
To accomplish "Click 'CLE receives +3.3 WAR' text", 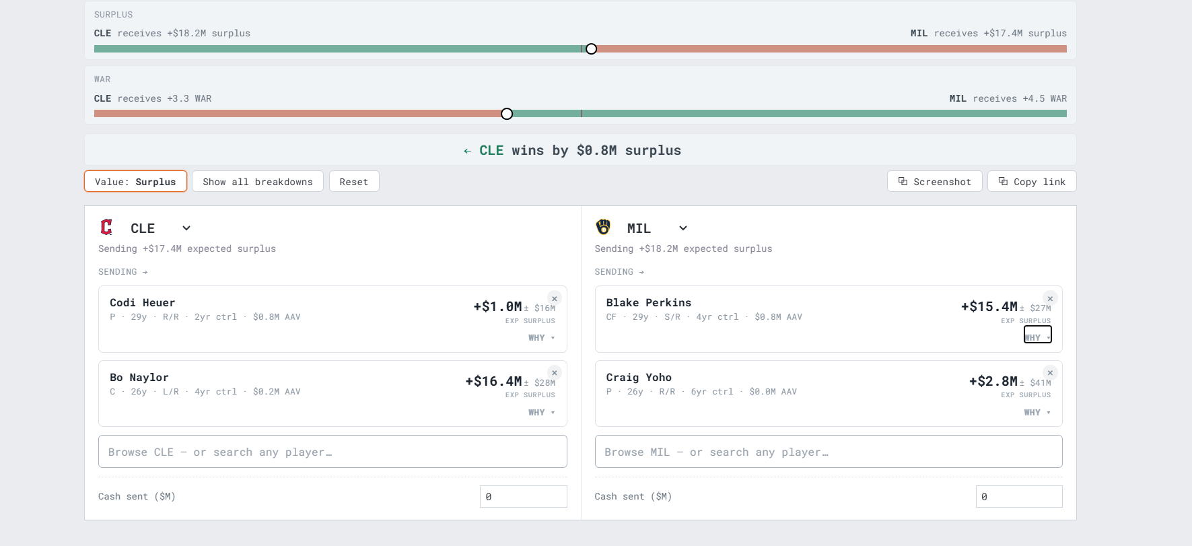I will click(153, 99).
